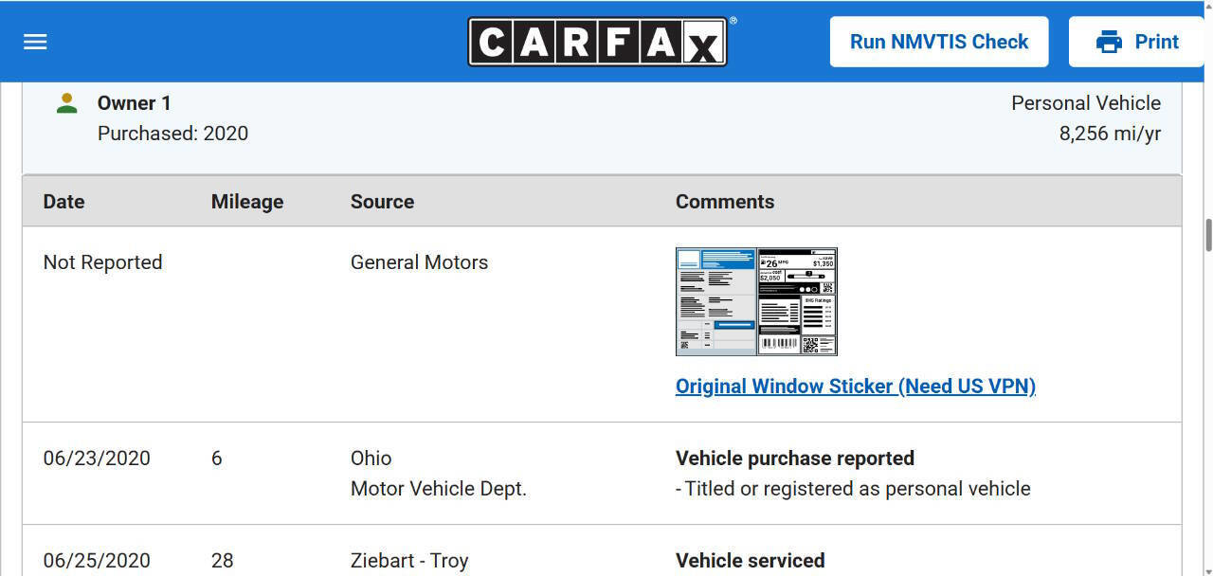The image size is (1213, 576).
Task: Select 'Ziebart - Troy' source
Action: click(409, 561)
